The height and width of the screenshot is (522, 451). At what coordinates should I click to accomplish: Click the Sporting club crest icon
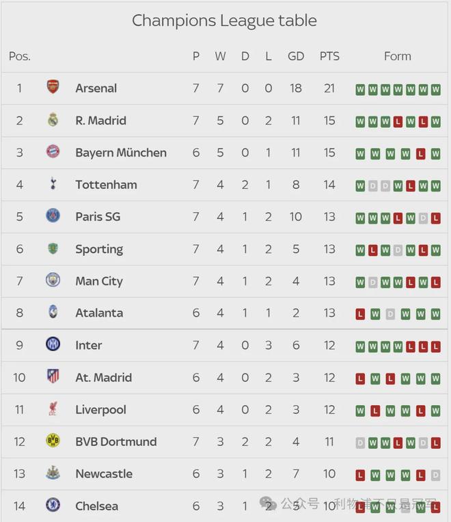click(x=53, y=248)
